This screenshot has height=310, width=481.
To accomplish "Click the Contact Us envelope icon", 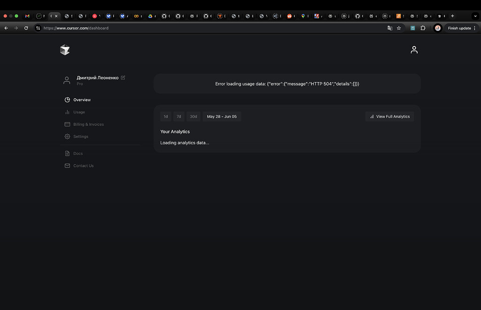I will (x=67, y=166).
